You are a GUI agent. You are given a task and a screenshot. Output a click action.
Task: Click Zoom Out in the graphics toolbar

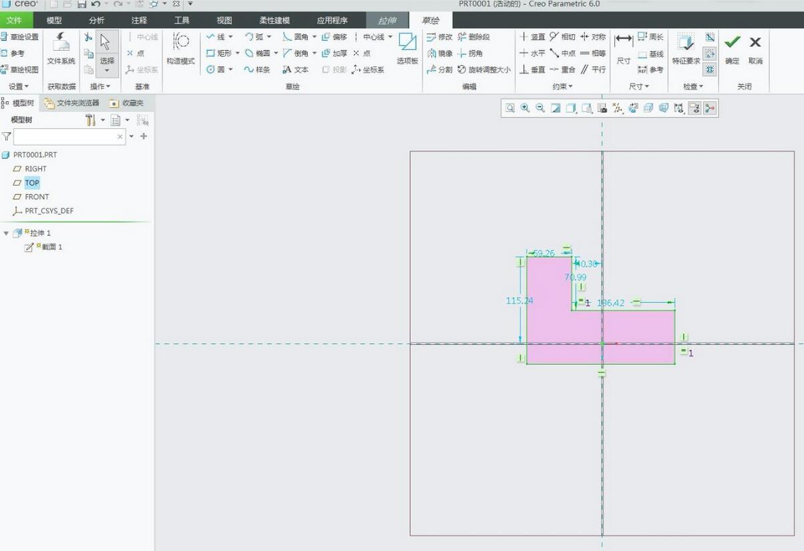(540, 108)
